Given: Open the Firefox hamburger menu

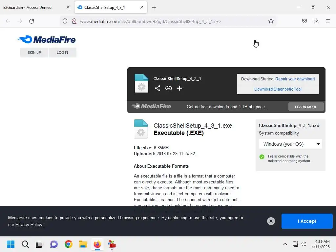Looking at the screenshot, I should click(x=328, y=21).
